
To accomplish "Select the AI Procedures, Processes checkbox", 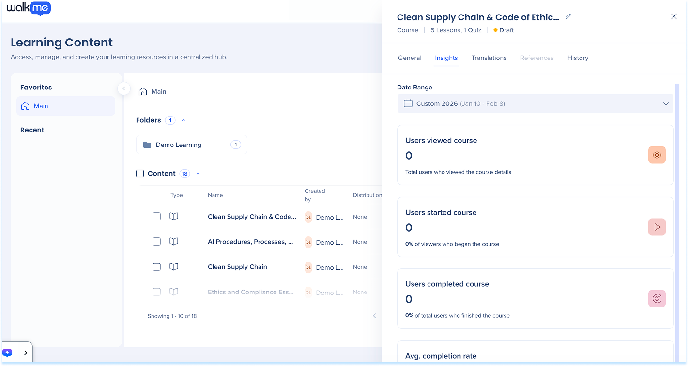I will [x=156, y=242].
